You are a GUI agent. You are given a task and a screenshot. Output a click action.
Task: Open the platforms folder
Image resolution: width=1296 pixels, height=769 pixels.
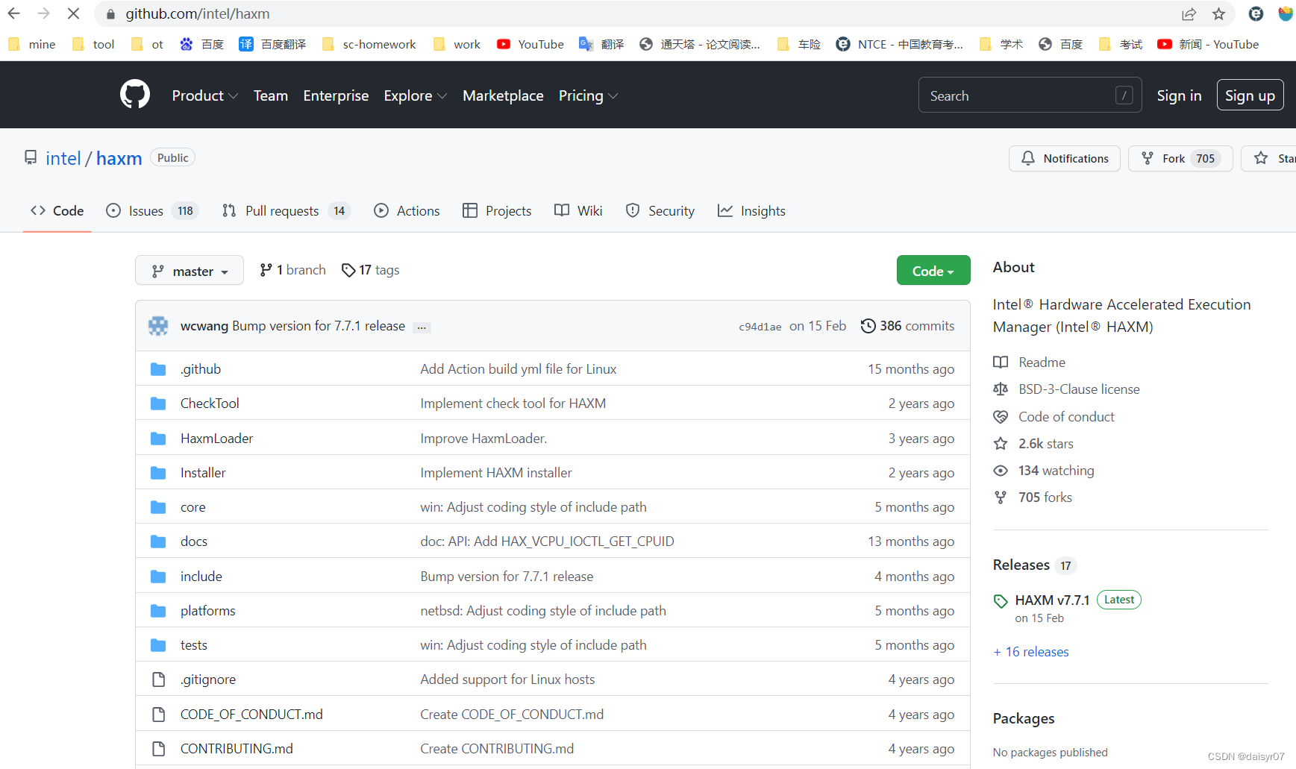tap(207, 610)
